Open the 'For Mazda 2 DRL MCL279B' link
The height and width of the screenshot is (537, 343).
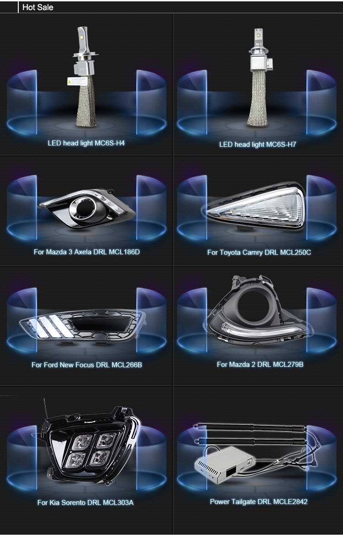(260, 365)
